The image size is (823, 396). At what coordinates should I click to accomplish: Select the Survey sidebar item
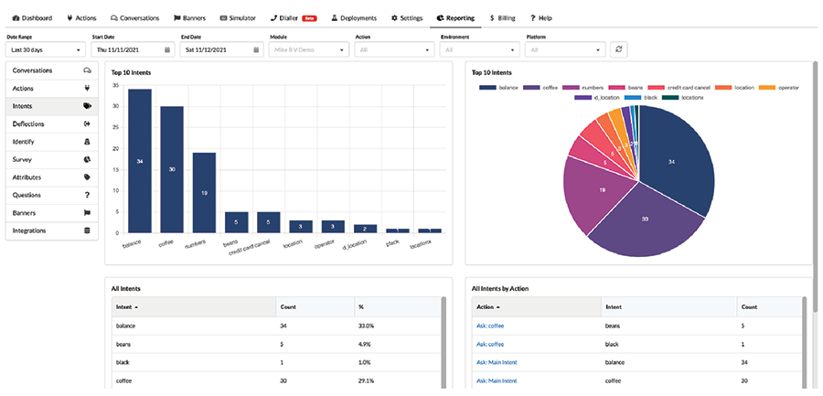point(53,159)
